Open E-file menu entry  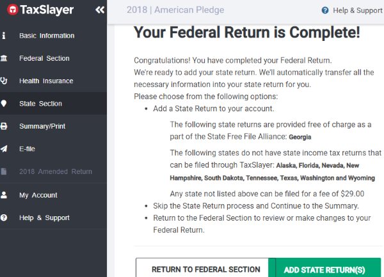[x=26, y=149]
